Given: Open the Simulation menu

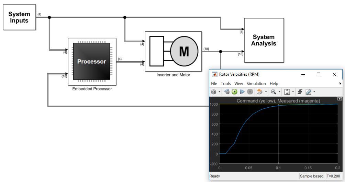Looking at the screenshot, I should 256,84.
